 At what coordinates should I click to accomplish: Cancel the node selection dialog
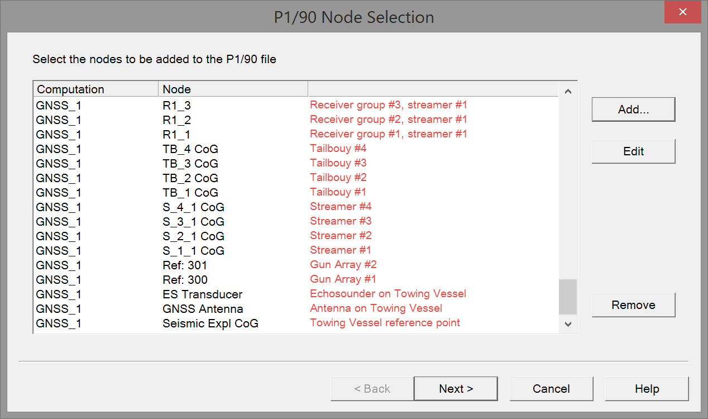coord(551,389)
